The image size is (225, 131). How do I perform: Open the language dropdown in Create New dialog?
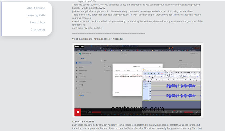coord(120,70)
